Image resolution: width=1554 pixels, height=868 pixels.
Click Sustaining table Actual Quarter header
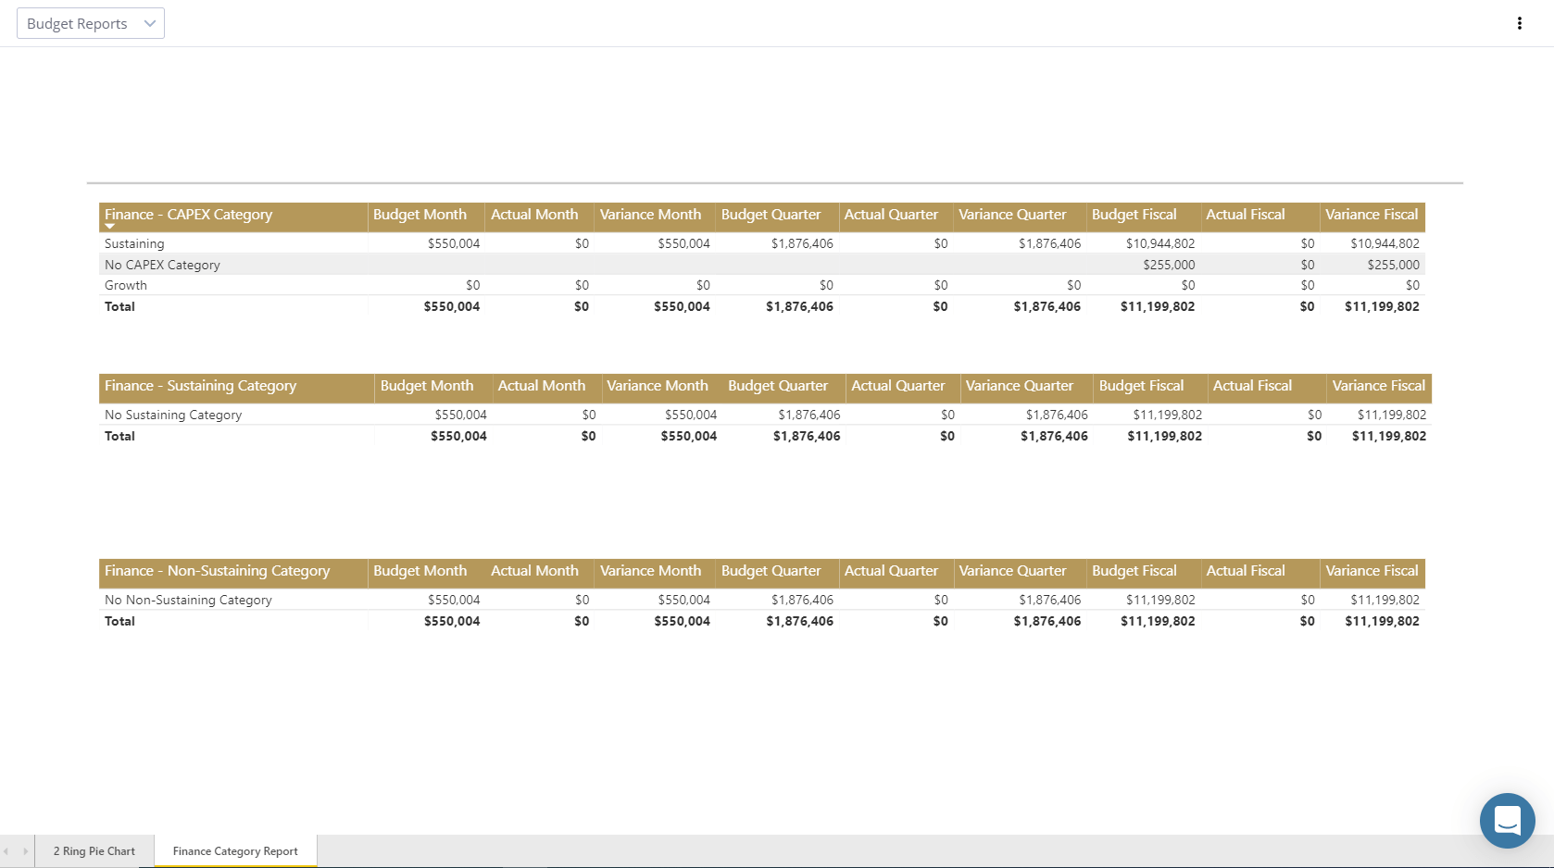[898, 386]
